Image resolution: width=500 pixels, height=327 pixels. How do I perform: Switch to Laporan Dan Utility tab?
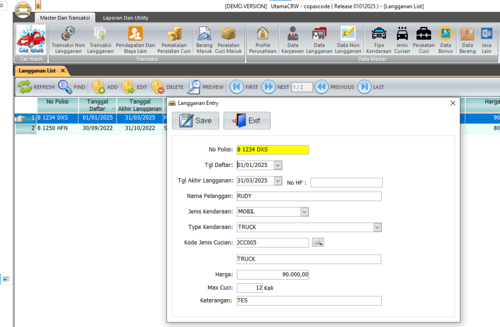click(x=125, y=18)
